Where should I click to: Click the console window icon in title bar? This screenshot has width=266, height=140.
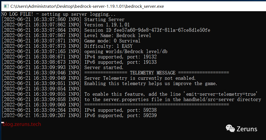point(6,6)
